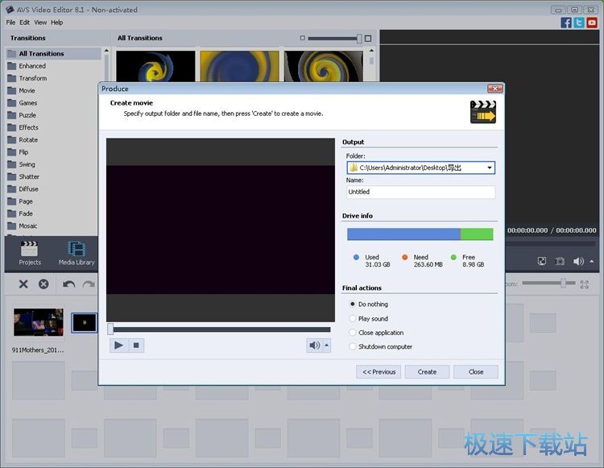
Task: Play the preview in Produce dialog
Action: pyautogui.click(x=118, y=345)
